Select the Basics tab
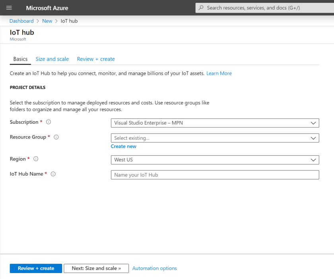 [x=20, y=59]
